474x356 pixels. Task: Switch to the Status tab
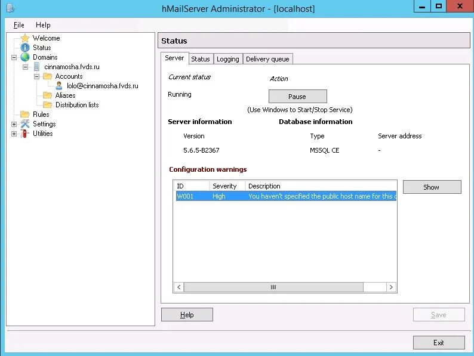pyautogui.click(x=201, y=59)
